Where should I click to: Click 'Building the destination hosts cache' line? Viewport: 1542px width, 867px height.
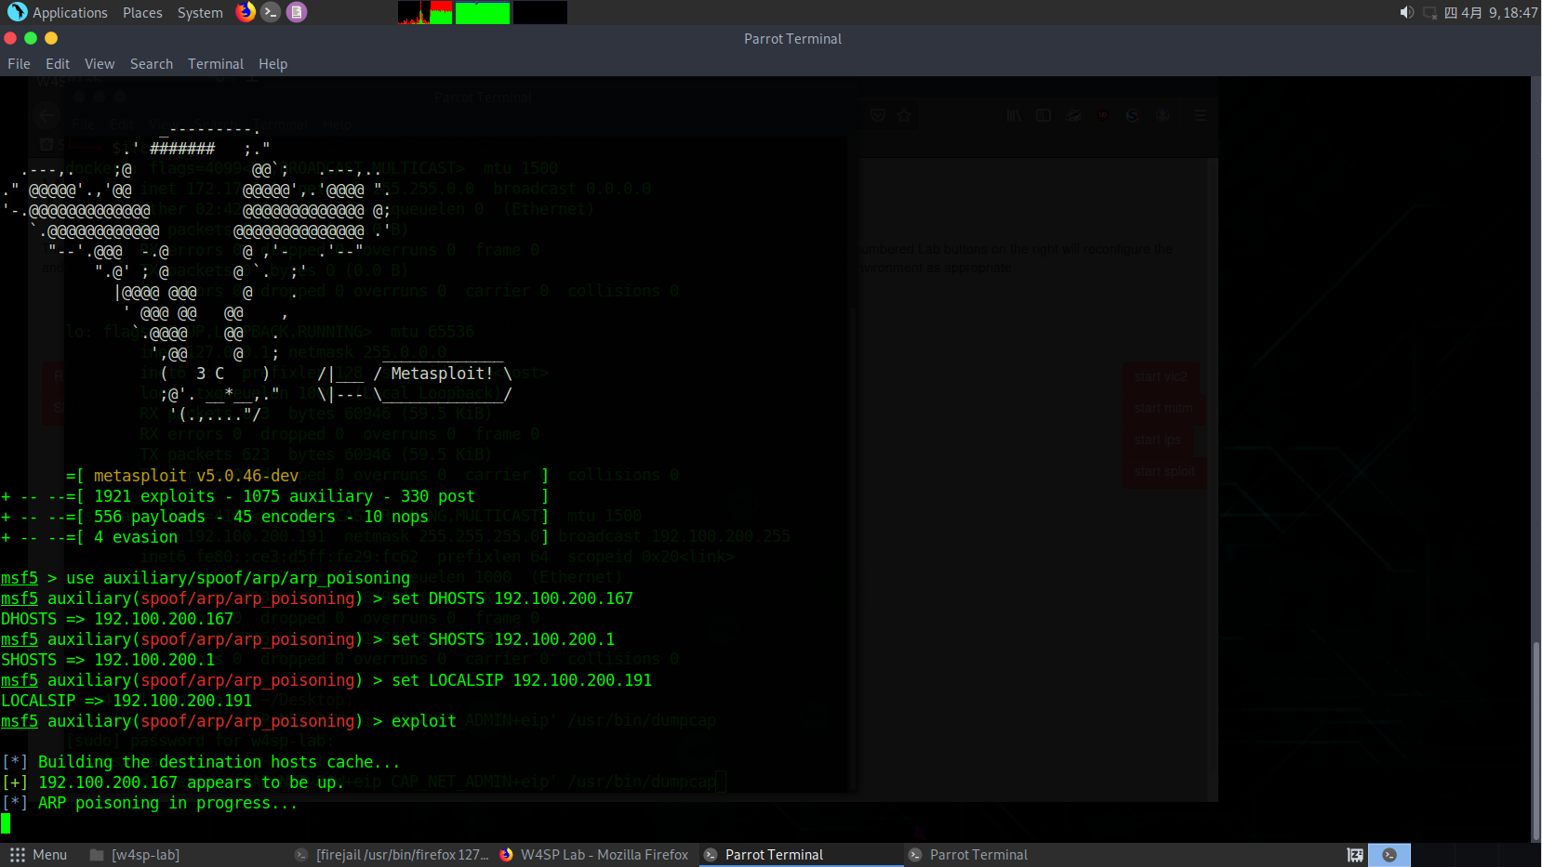201,762
